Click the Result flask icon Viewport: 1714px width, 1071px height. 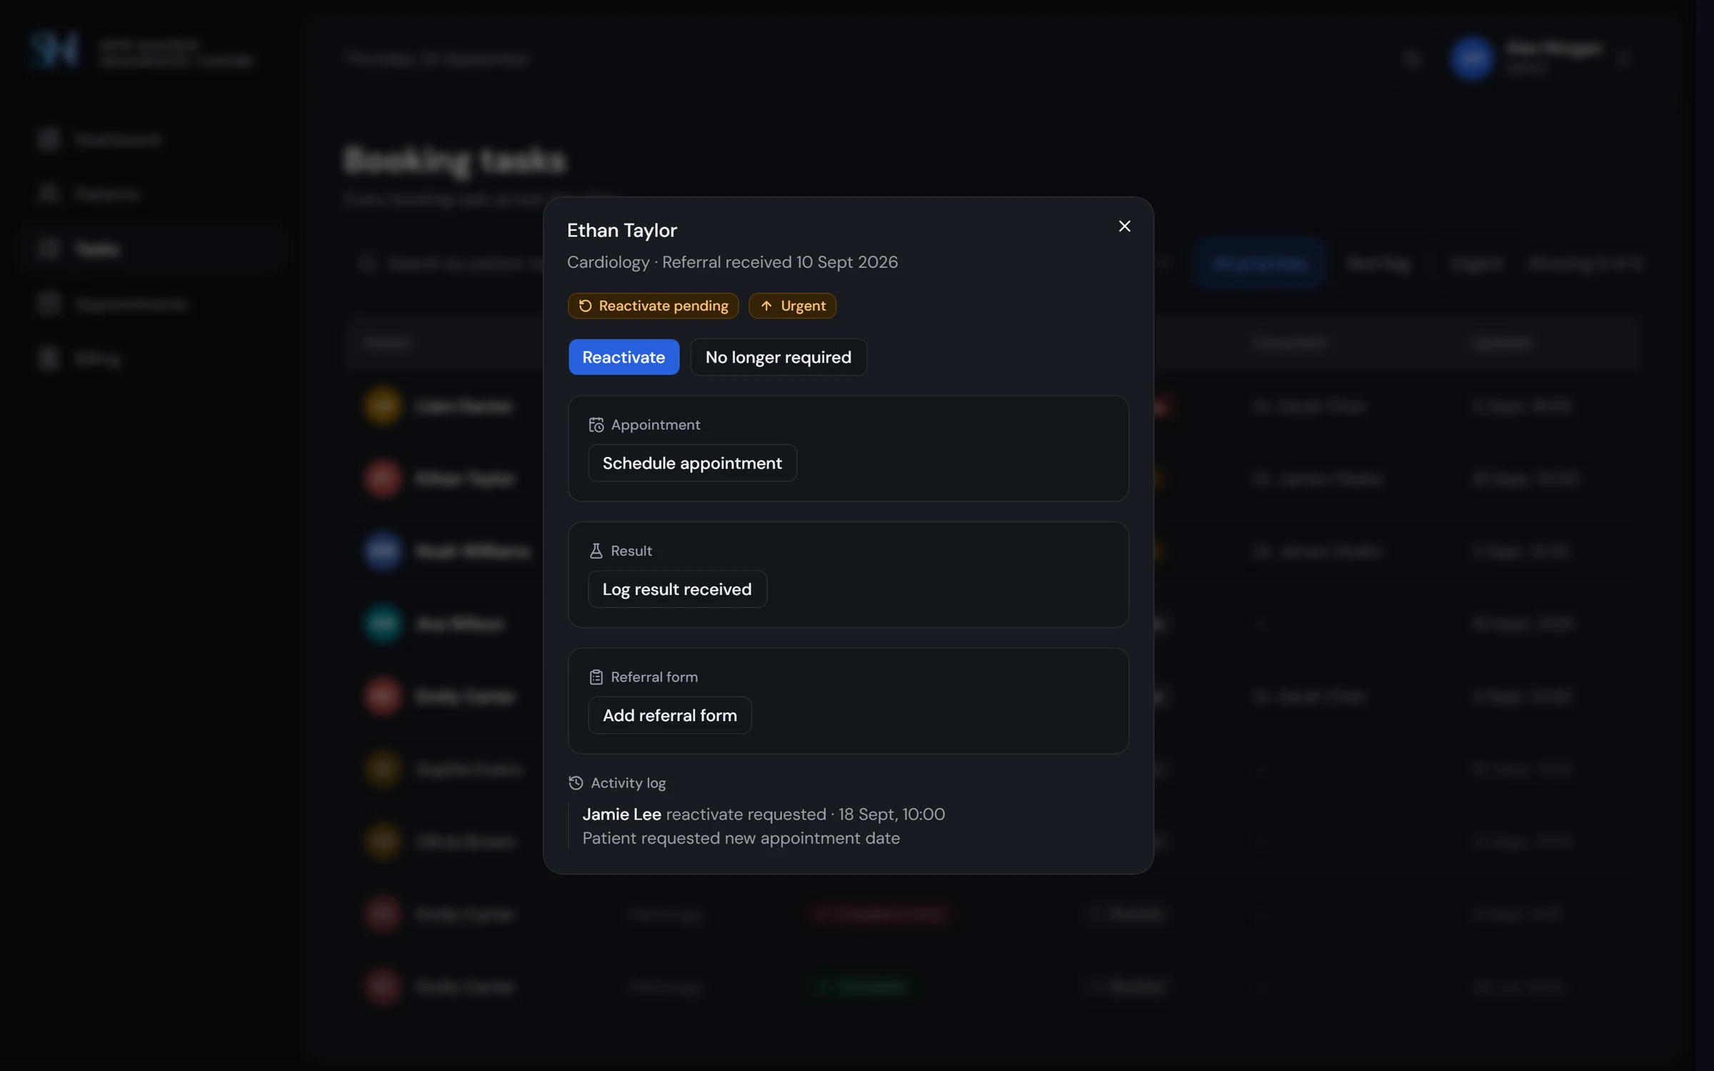[x=596, y=550]
